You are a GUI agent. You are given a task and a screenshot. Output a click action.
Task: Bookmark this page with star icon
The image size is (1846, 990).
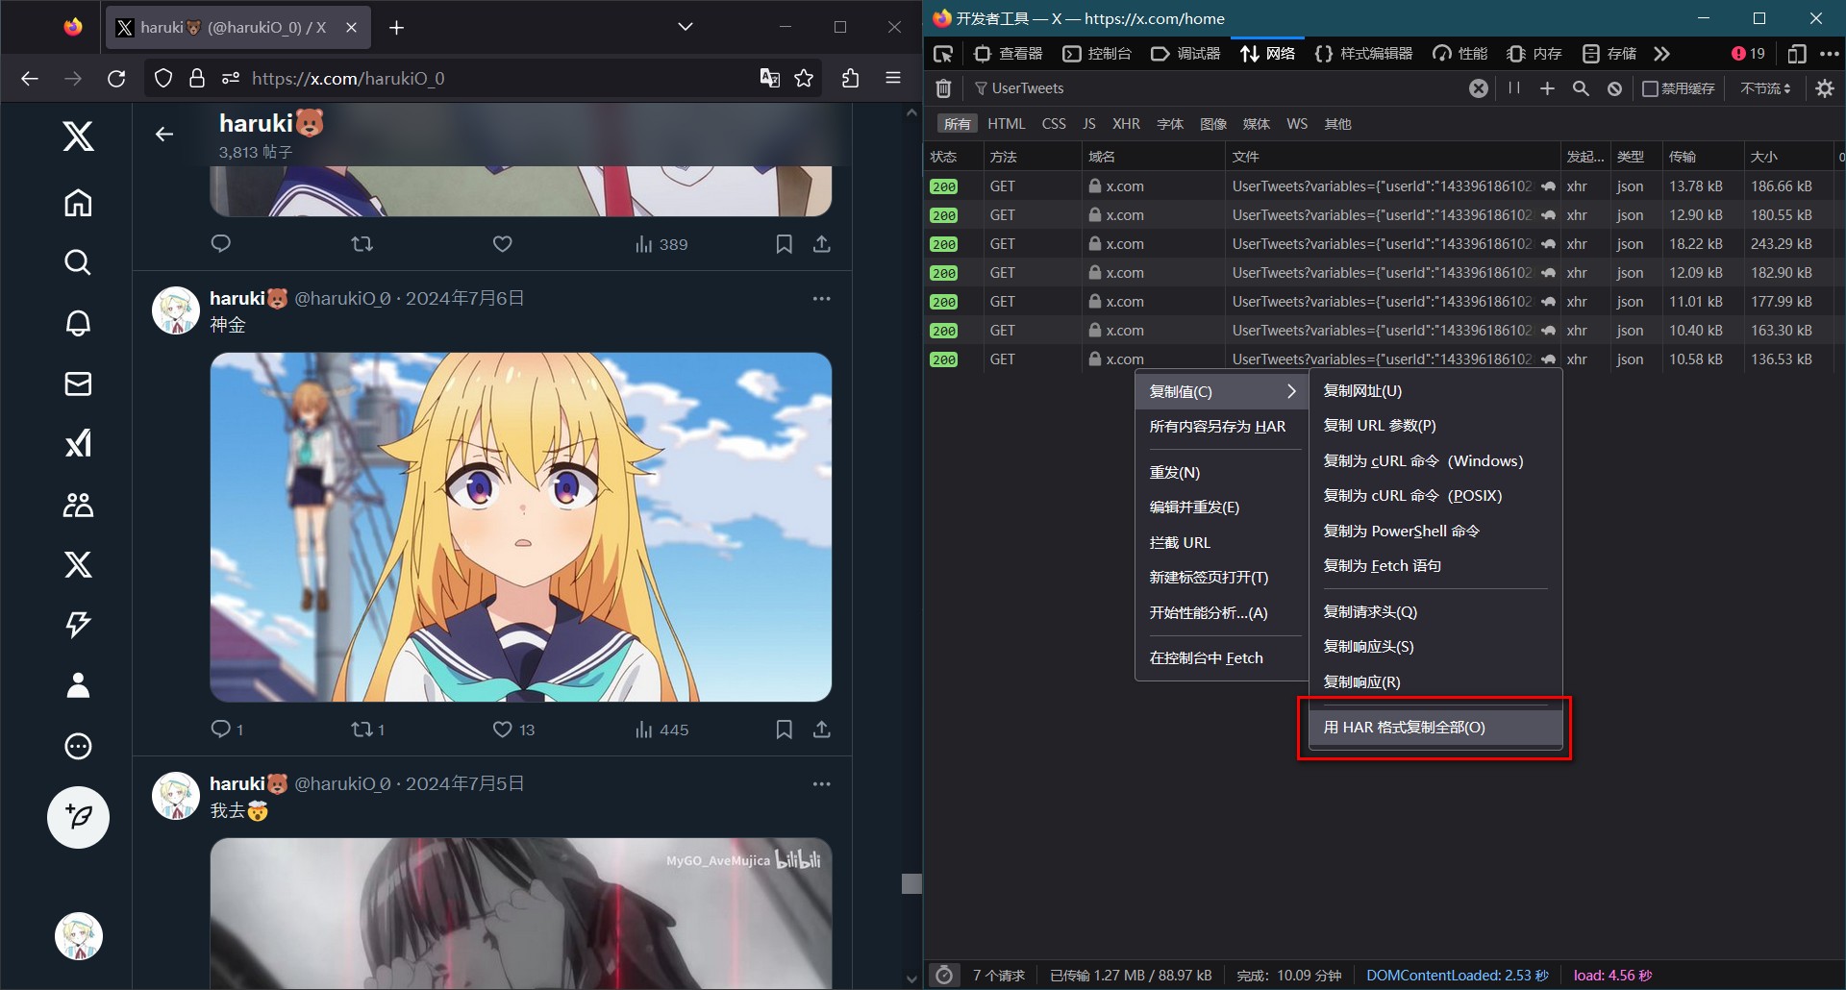tap(804, 79)
